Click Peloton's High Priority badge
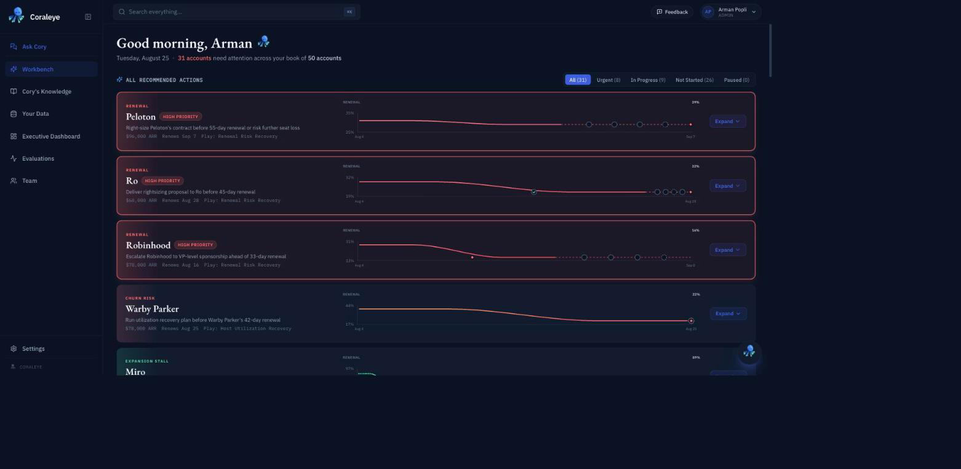The width and height of the screenshot is (961, 469). pyautogui.click(x=180, y=116)
